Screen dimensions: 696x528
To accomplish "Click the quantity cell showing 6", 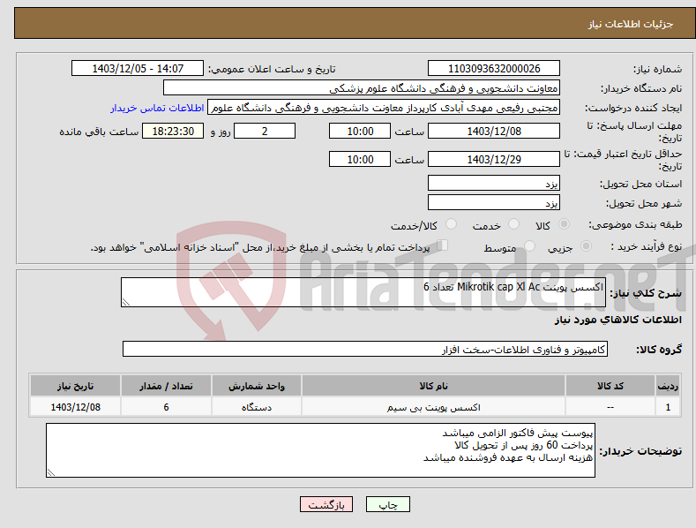I will [x=166, y=407].
